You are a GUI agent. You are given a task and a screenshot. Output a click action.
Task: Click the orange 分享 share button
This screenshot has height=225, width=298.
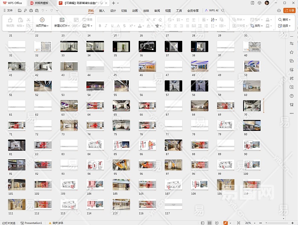tap(289, 11)
